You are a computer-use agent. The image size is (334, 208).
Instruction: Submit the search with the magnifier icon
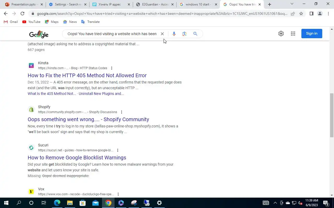[195, 34]
